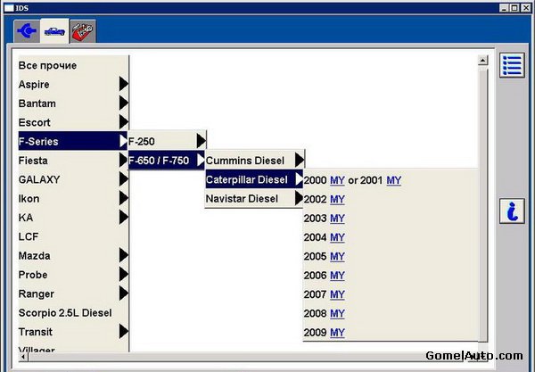This screenshot has height=372, width=535.
Task: Click the 2000 MY link
Action: click(337, 180)
